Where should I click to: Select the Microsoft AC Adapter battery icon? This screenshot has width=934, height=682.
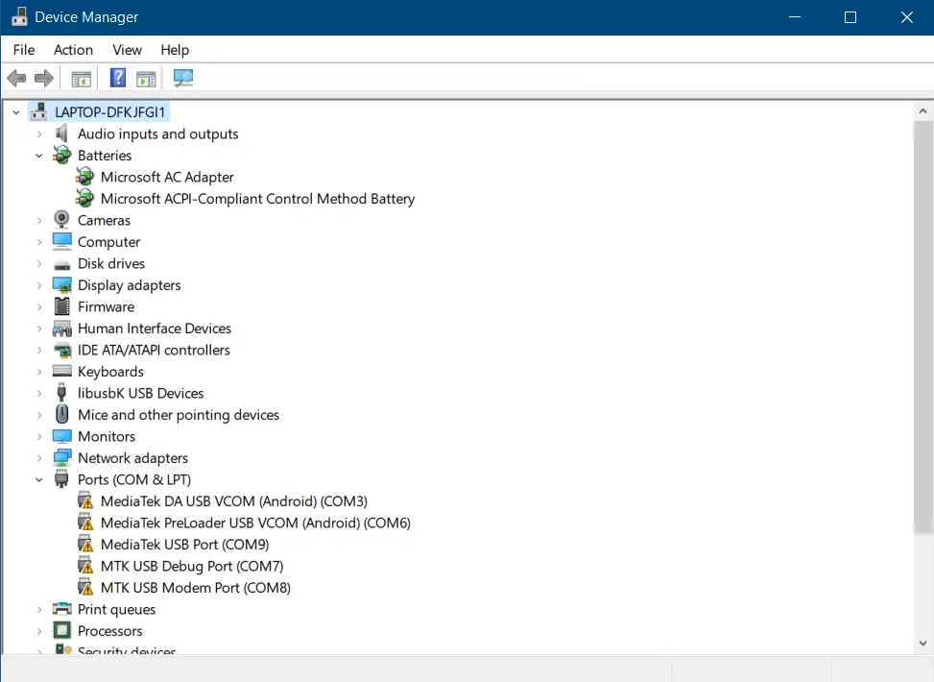coord(84,177)
